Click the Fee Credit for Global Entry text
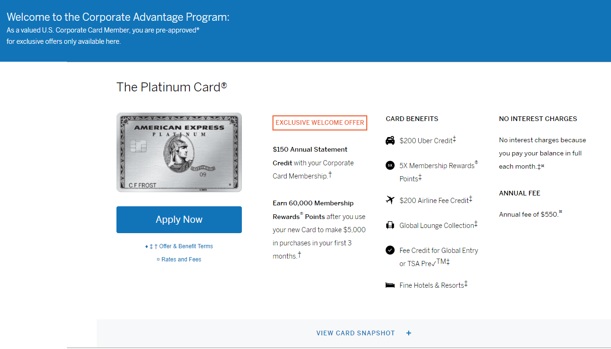The image size is (611, 349). (x=438, y=257)
